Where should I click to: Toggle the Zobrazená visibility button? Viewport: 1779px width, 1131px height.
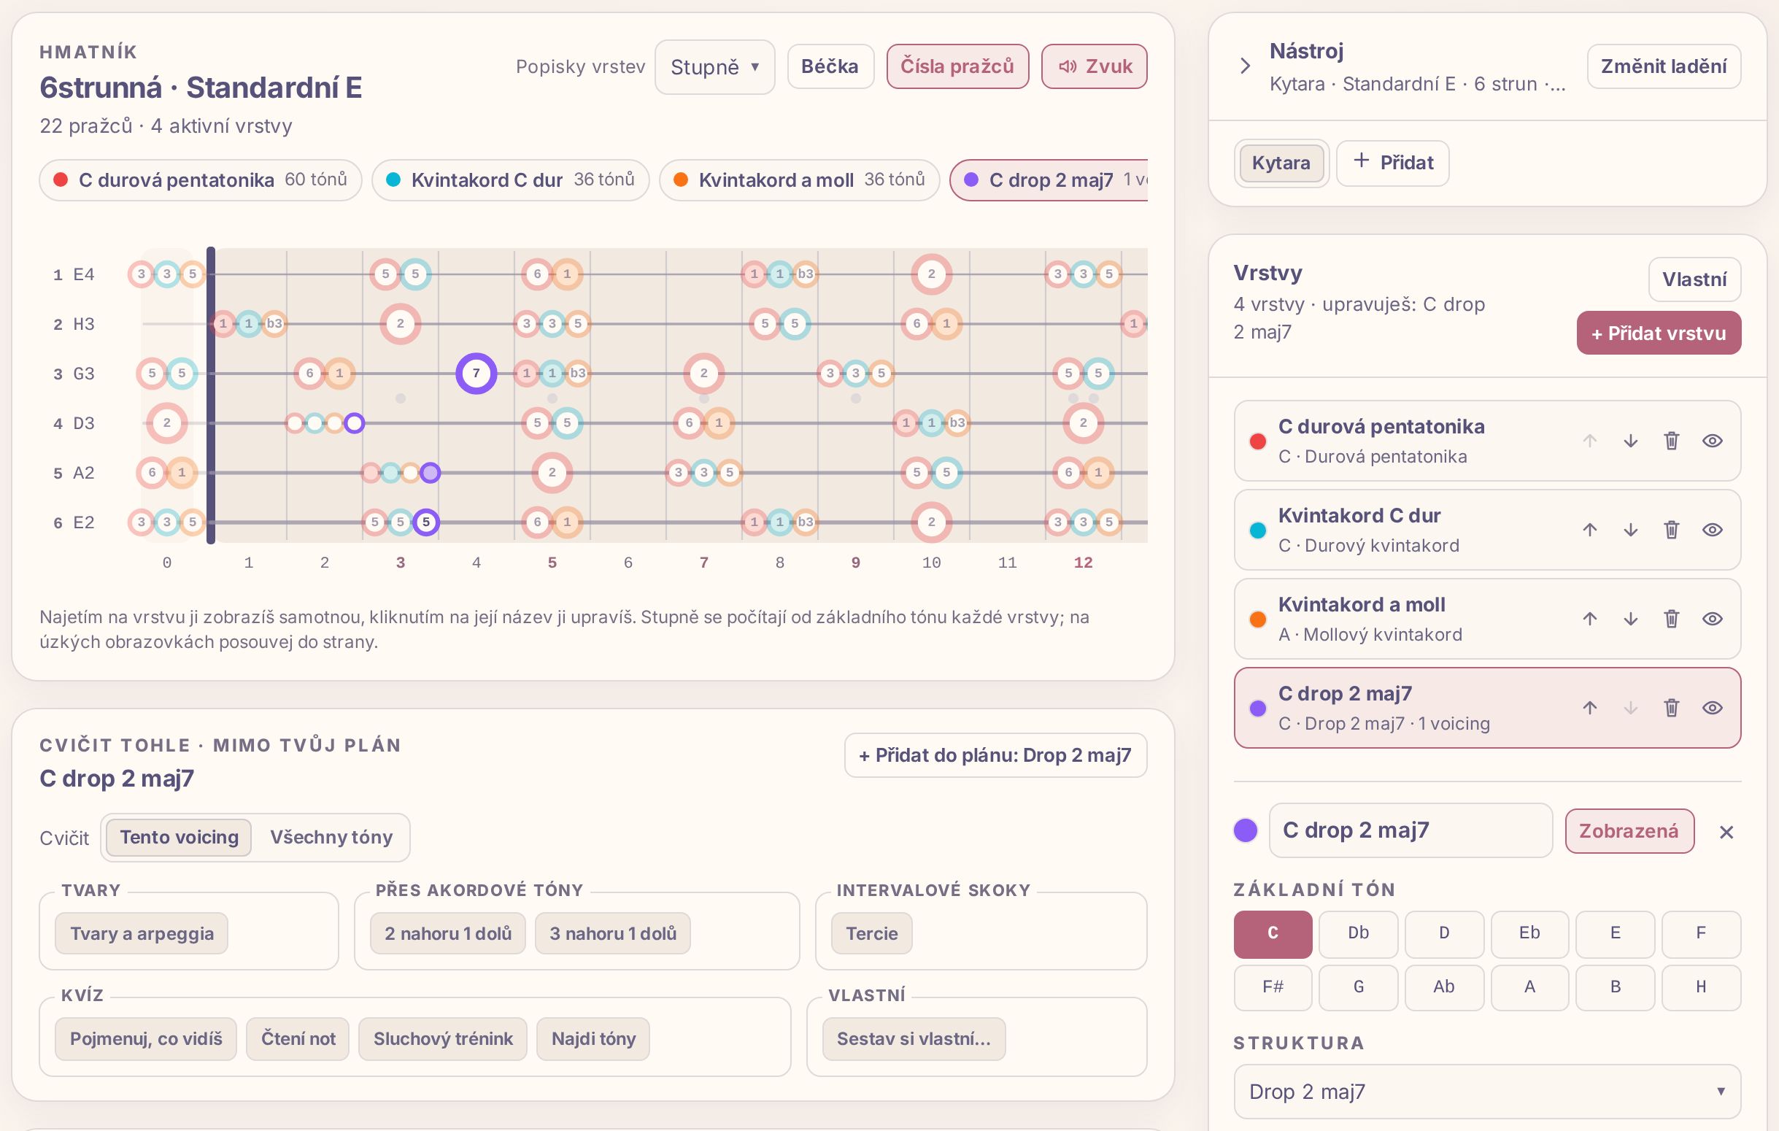(x=1629, y=831)
